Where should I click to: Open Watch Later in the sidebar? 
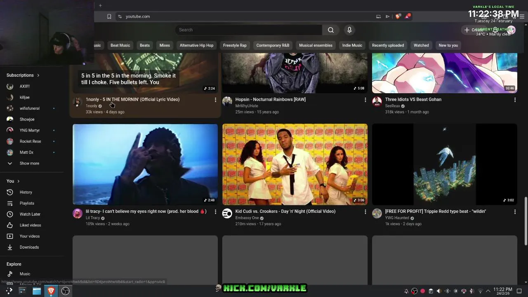31,214
